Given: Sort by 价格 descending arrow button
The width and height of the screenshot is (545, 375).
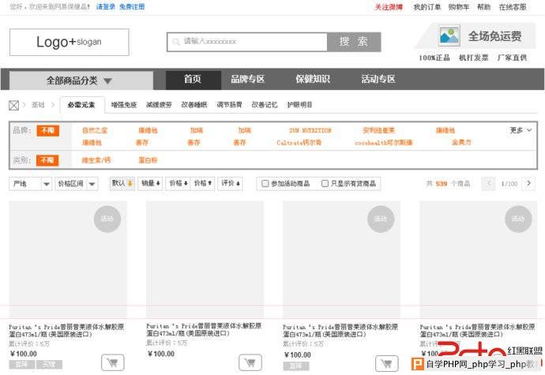Looking at the screenshot, I should point(178,183).
